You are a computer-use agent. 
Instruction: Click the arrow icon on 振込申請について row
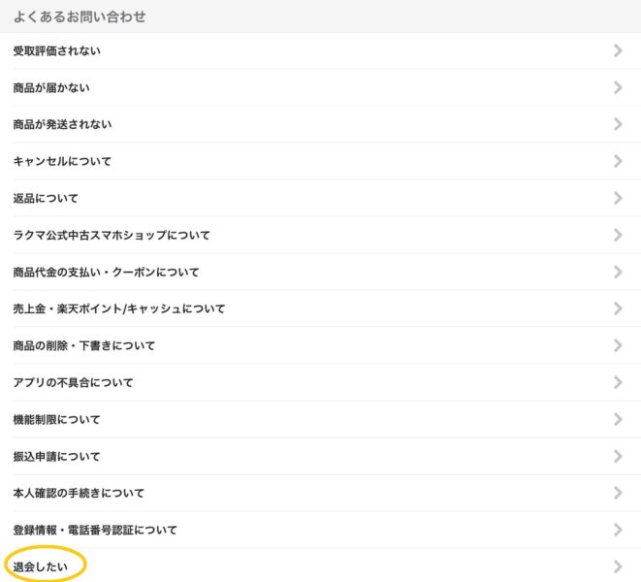(x=618, y=456)
